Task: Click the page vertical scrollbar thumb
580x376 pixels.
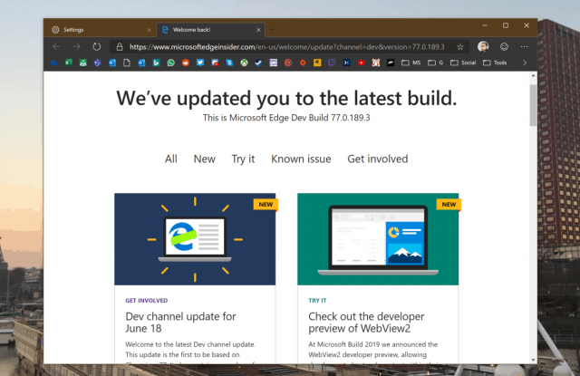Action: point(533,105)
